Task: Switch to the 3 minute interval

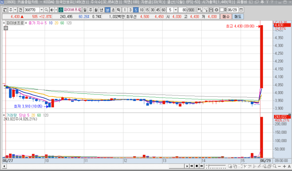Action: 130,10
